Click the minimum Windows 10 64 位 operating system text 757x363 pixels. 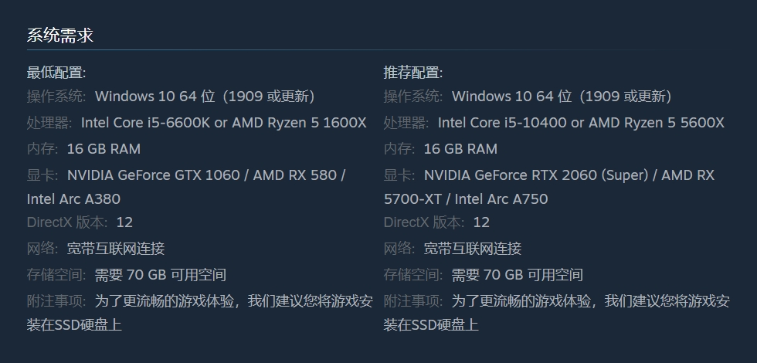[204, 97]
